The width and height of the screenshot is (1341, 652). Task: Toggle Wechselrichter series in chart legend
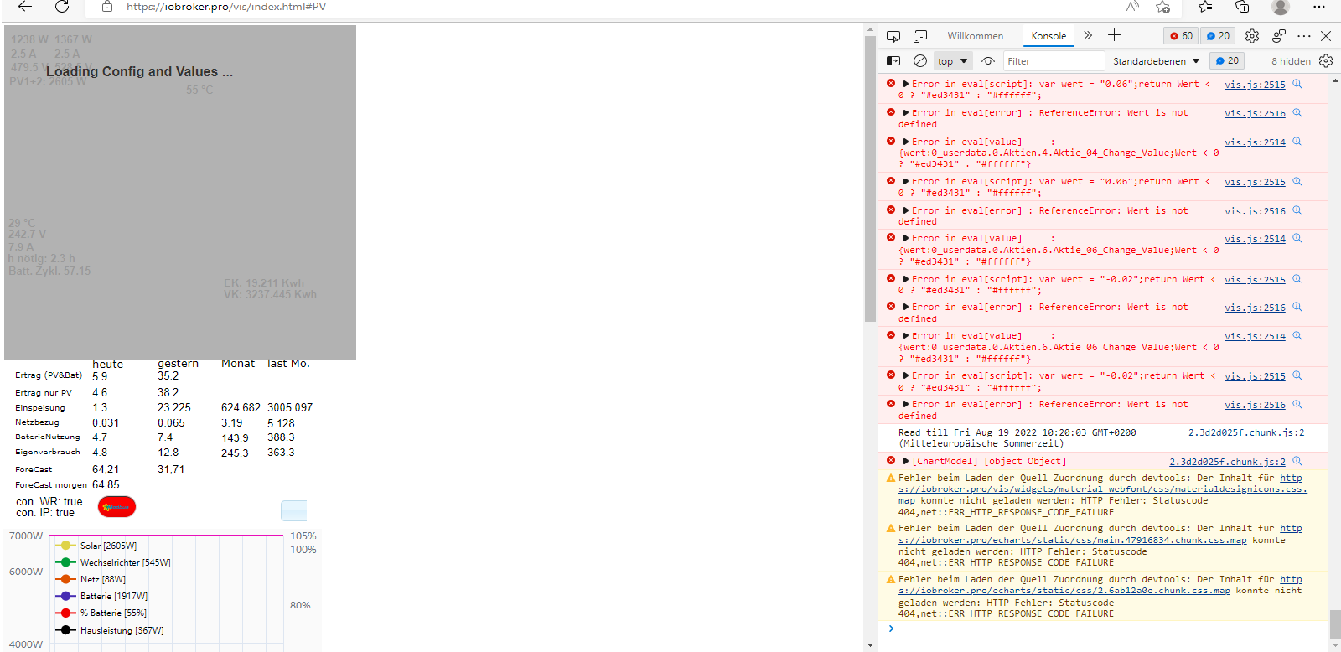pos(112,562)
